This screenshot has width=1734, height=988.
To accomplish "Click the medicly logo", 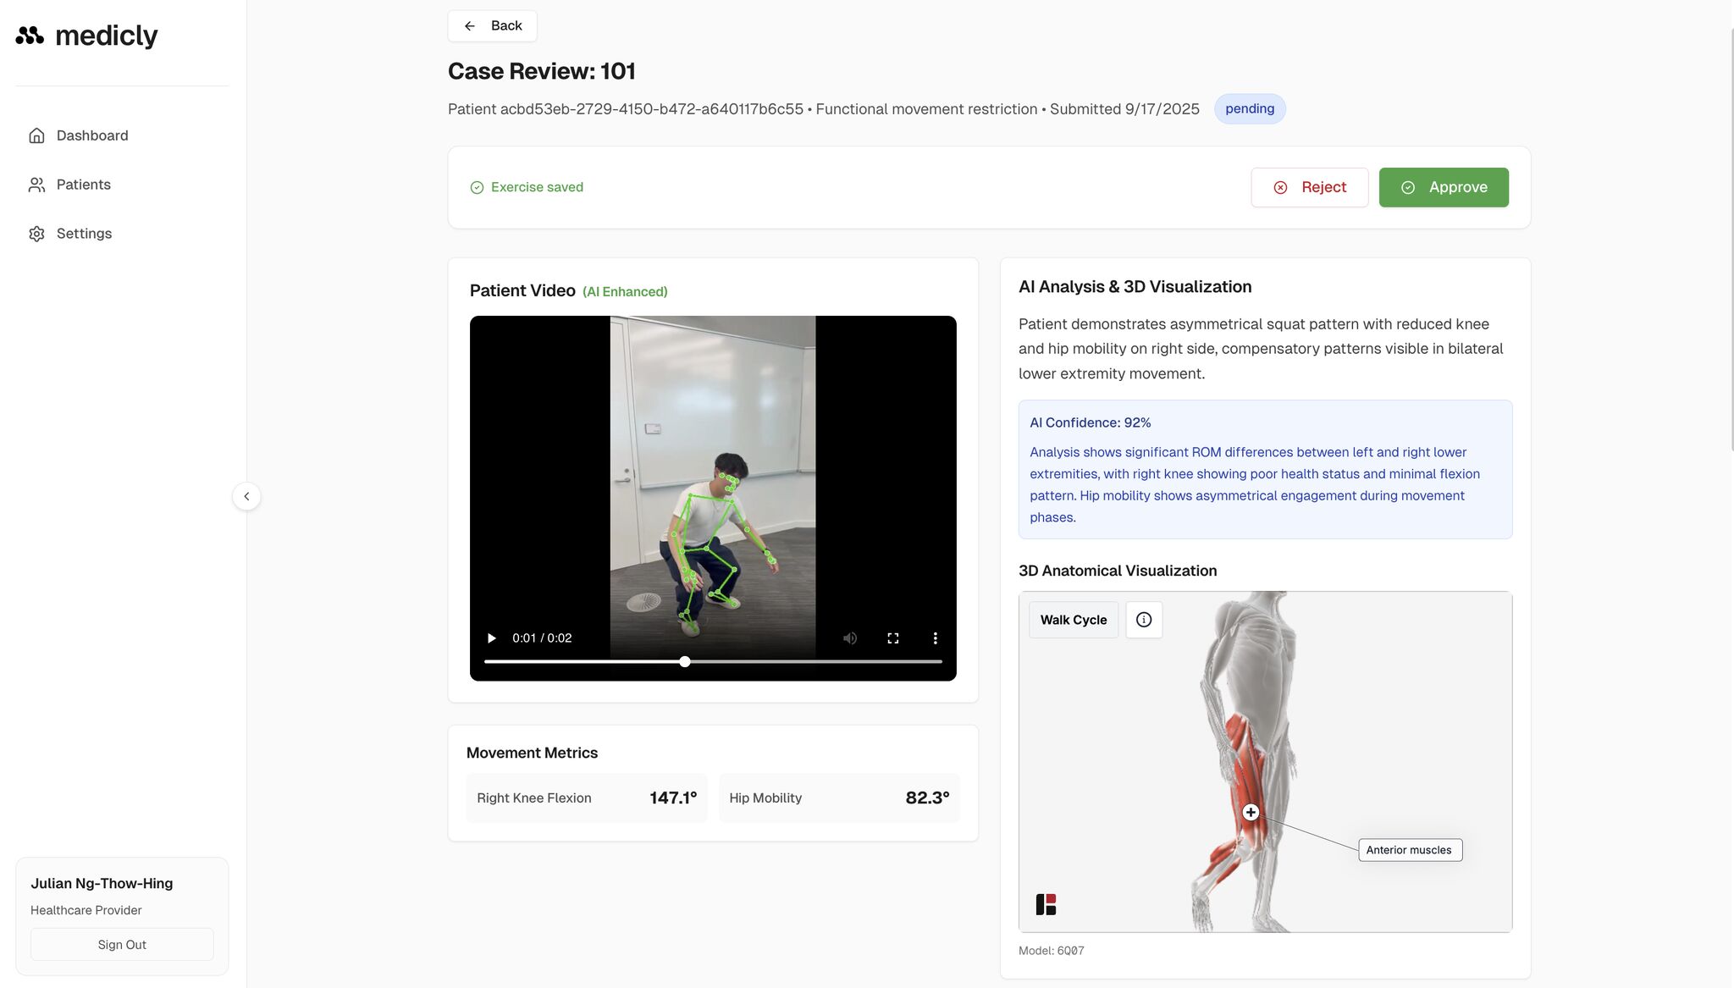I will [86, 36].
